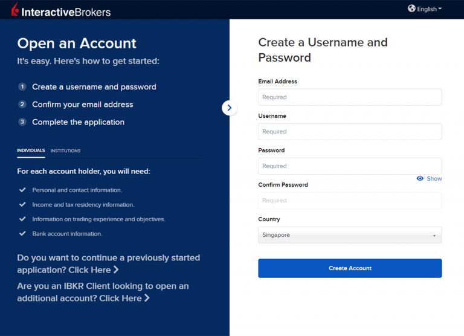Open the English language dropdown
The image size is (464, 336).
click(x=429, y=9)
